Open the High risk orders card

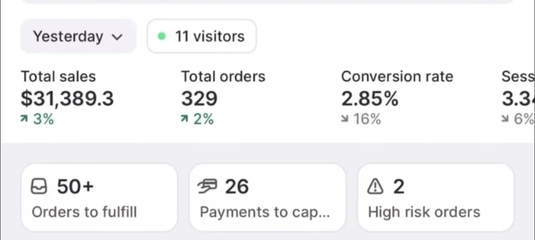[436, 198]
